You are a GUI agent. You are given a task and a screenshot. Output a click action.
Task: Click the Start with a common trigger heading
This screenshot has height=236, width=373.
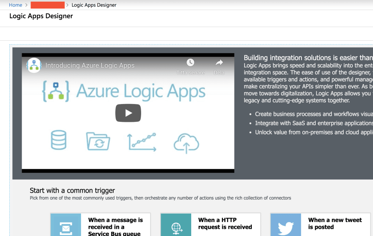(72, 191)
